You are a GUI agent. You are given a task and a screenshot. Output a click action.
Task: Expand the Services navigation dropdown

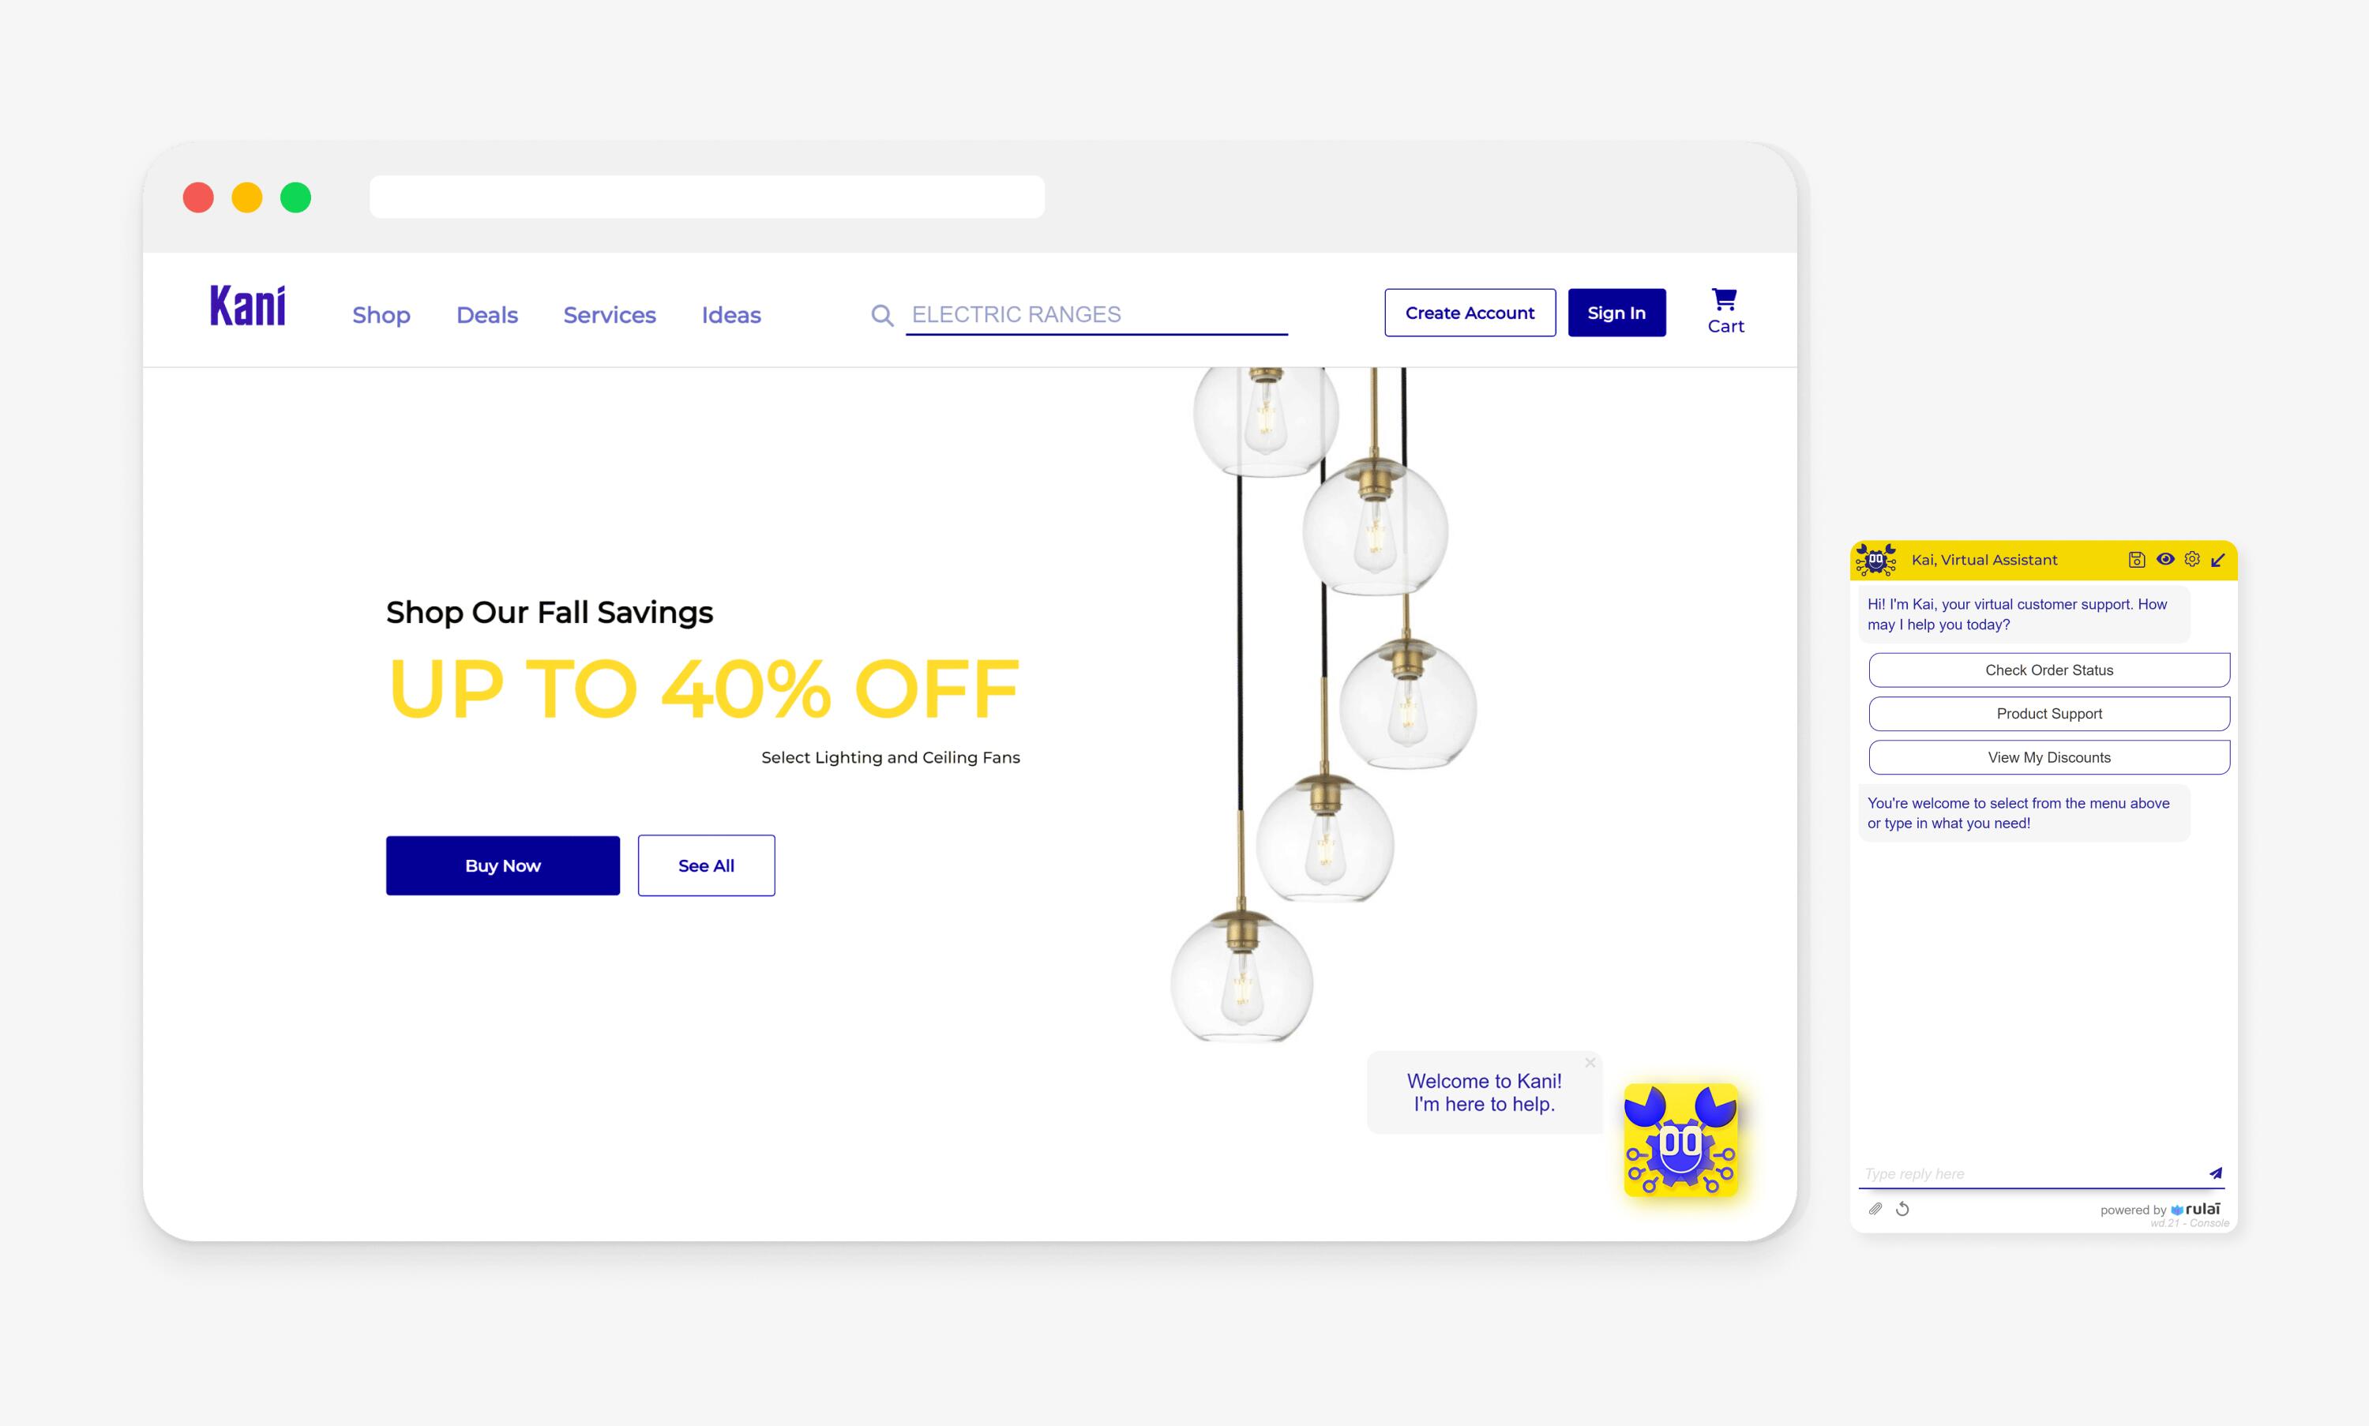609,313
